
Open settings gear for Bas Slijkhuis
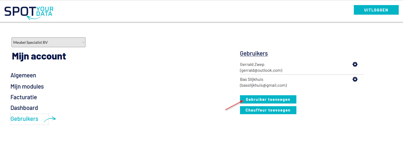click(355, 79)
